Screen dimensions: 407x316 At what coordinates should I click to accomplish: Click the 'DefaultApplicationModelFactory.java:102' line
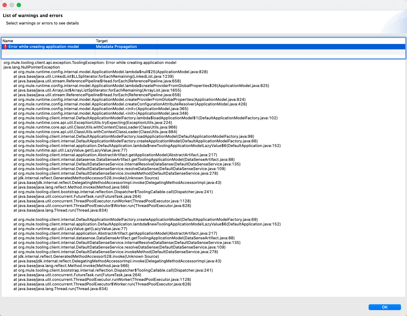coord(146,118)
